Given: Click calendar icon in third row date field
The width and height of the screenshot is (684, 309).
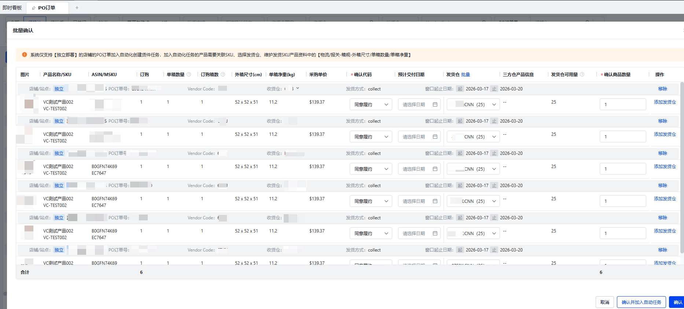Looking at the screenshot, I should [435, 169].
